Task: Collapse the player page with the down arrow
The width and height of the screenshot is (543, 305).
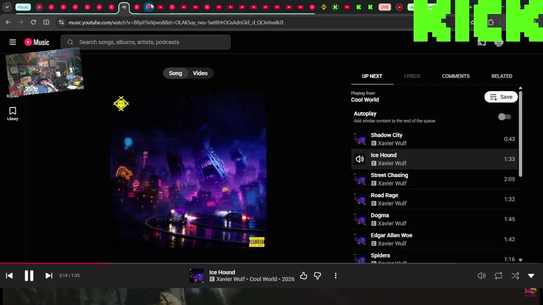Action: 531,276
